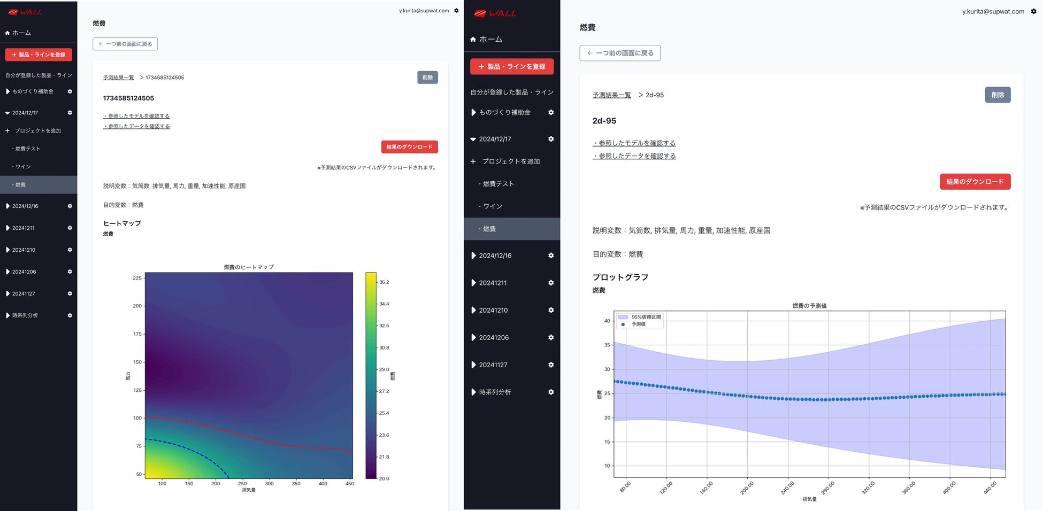This screenshot has height=511, width=1043.
Task: Click the 20241211 group label in the right window
Action: (493, 283)
